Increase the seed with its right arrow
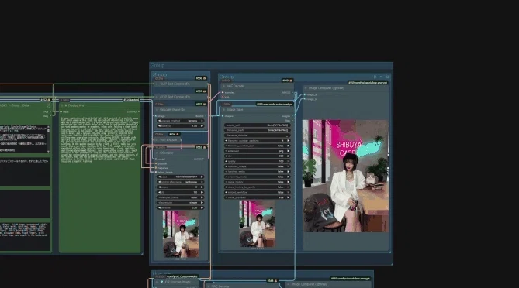Viewport: 519px width, 288px height. pos(202,177)
